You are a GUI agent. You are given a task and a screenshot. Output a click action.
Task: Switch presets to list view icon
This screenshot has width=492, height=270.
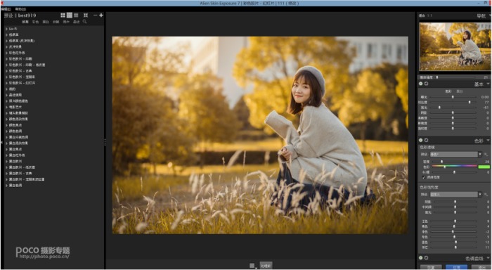(76, 15)
